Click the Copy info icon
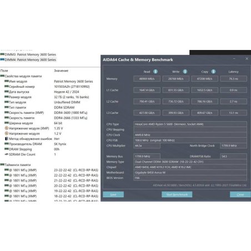This screenshot has height=251, width=251. pos(213,72)
